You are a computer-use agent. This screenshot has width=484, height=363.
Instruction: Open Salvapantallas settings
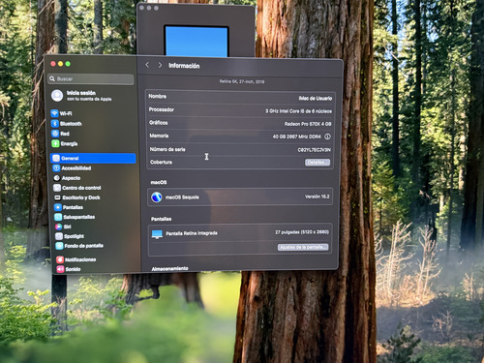coord(75,217)
